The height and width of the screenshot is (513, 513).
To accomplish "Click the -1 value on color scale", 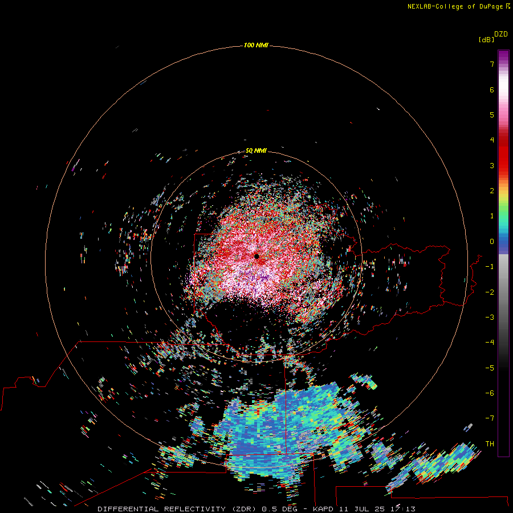I will click(490, 267).
